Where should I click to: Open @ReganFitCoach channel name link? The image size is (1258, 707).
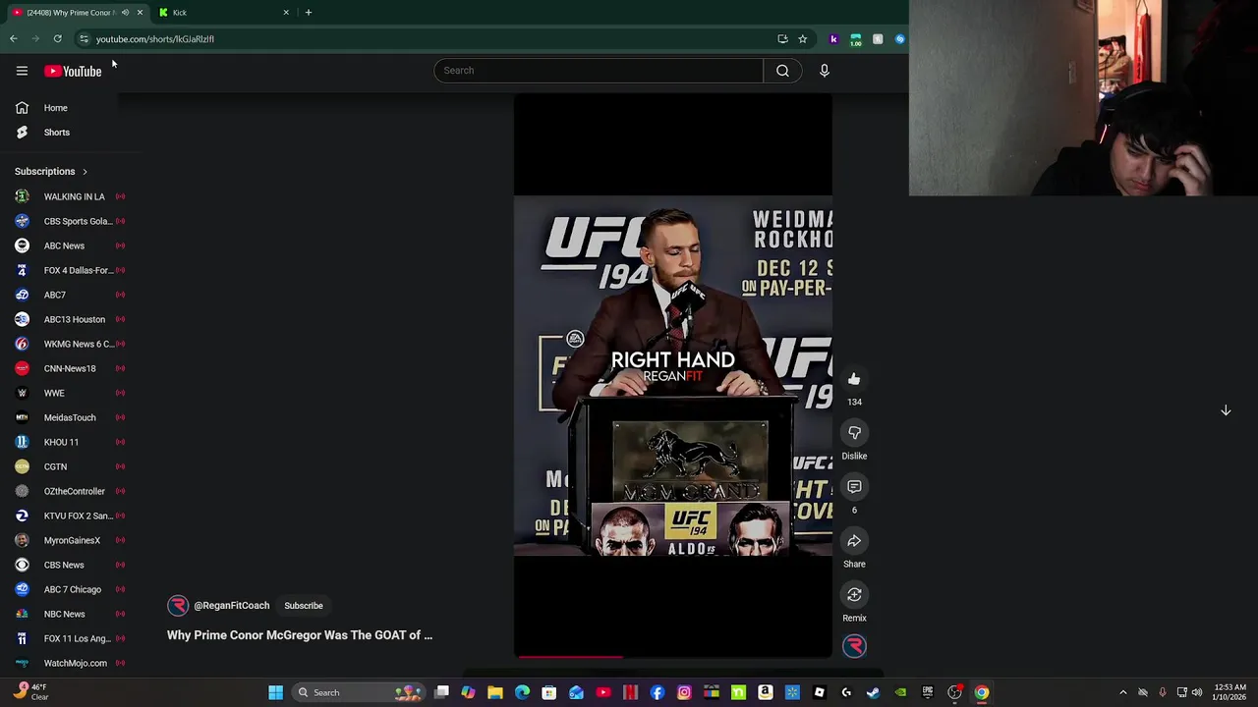231,606
